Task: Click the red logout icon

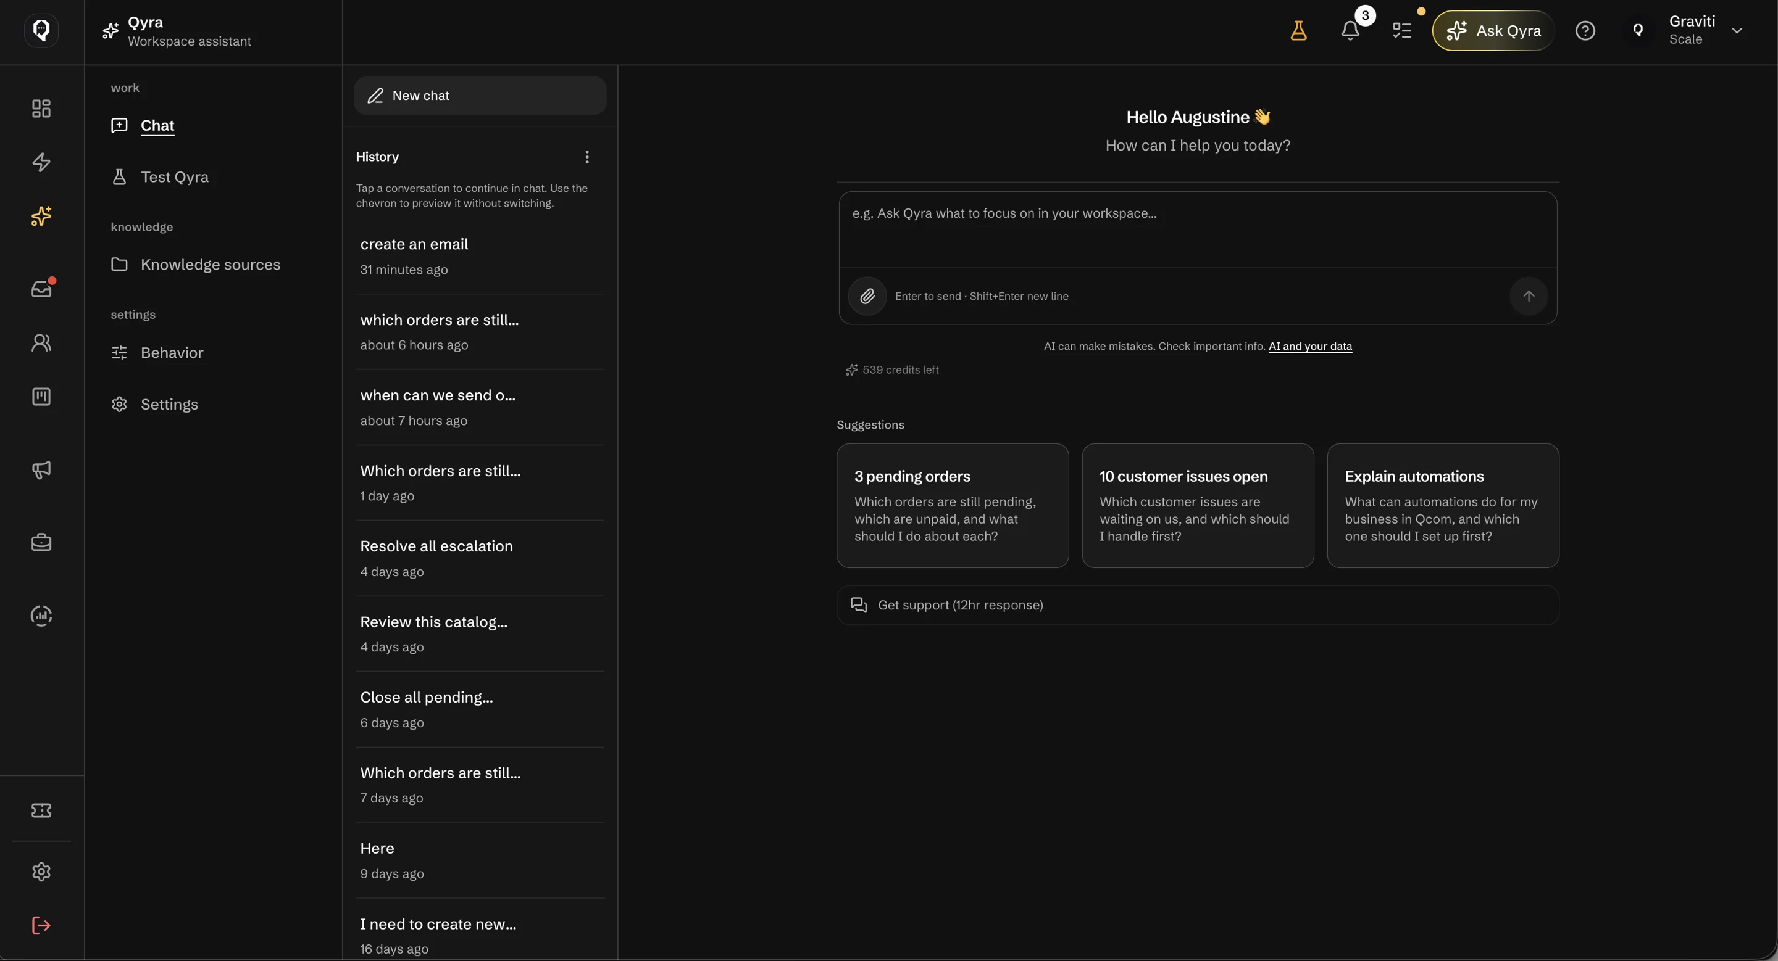Action: (x=41, y=925)
